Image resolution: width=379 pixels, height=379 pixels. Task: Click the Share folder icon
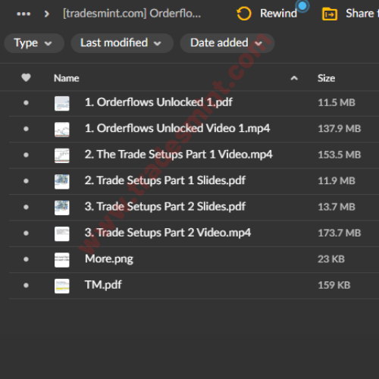pos(330,14)
